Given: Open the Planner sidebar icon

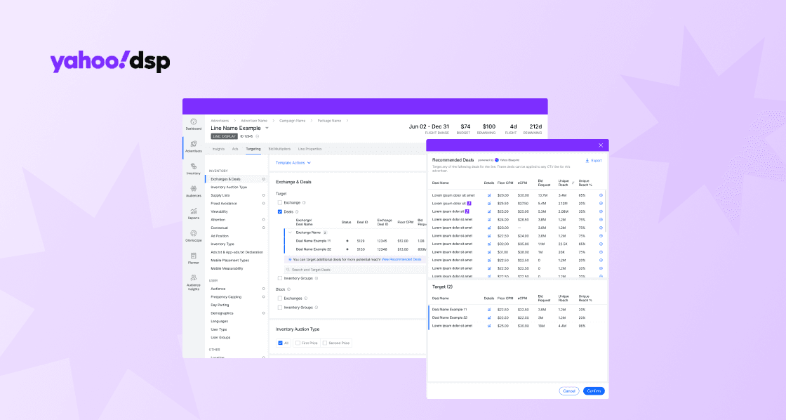Looking at the screenshot, I should (x=194, y=256).
